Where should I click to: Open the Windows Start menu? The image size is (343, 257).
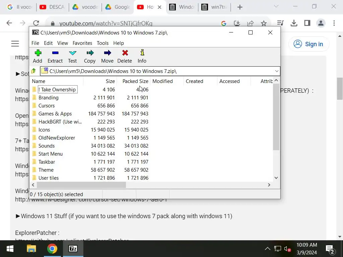(10, 249)
